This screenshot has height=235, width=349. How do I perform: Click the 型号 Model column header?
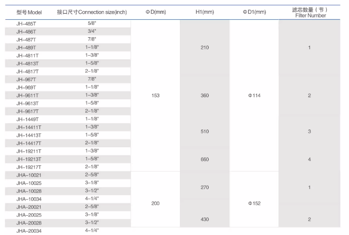click(x=29, y=12)
